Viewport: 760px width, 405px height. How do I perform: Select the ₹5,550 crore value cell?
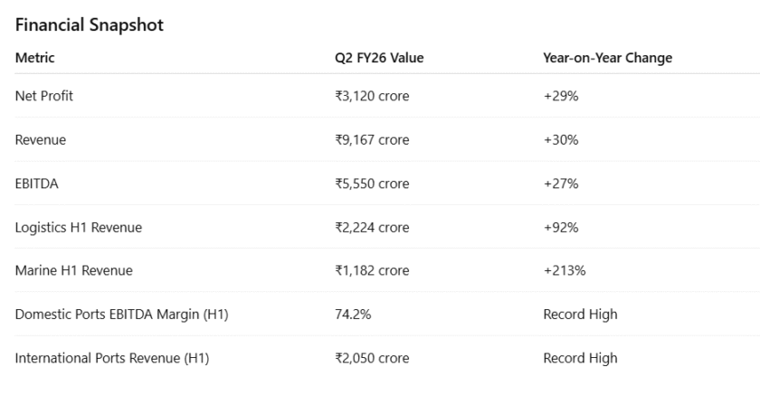tap(372, 184)
